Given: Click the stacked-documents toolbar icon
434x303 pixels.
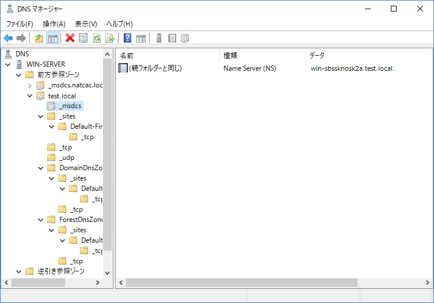Looking at the screenshot, I should pos(185,38).
